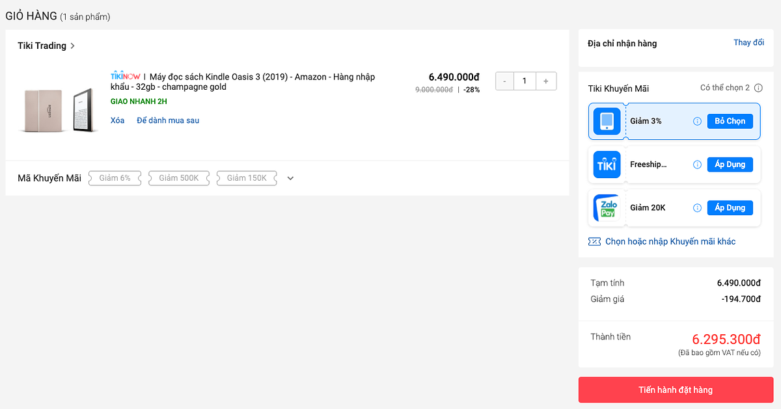Select the Giảm 500K coupon tag
Viewport: 781px width, 409px height.
point(179,178)
